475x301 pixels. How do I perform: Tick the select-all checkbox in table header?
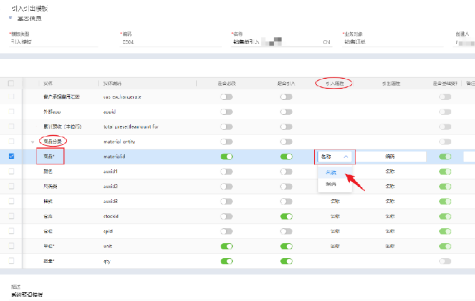tap(11, 84)
